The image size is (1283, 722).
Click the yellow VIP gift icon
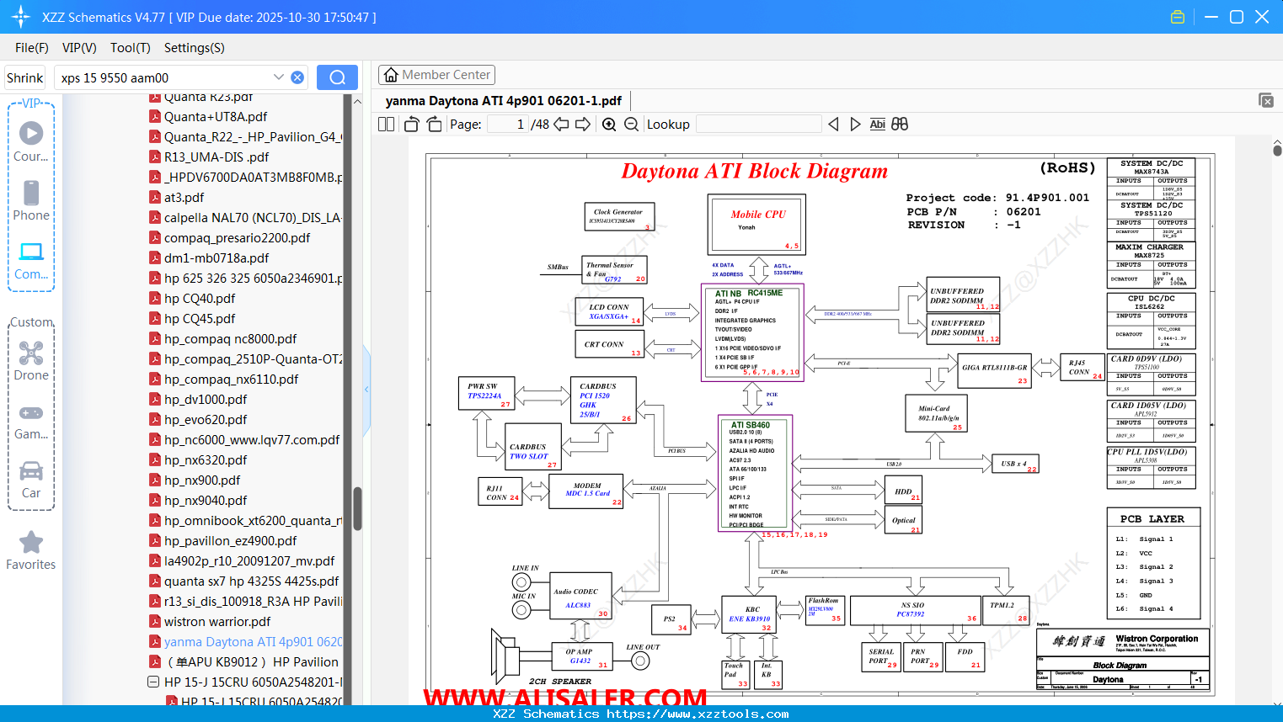pyautogui.click(x=1178, y=17)
